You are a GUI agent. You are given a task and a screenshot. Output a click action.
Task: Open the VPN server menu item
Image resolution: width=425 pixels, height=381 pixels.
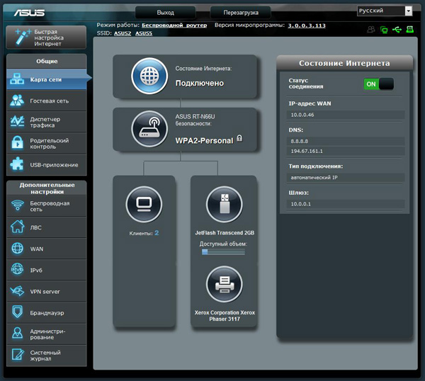click(x=47, y=292)
